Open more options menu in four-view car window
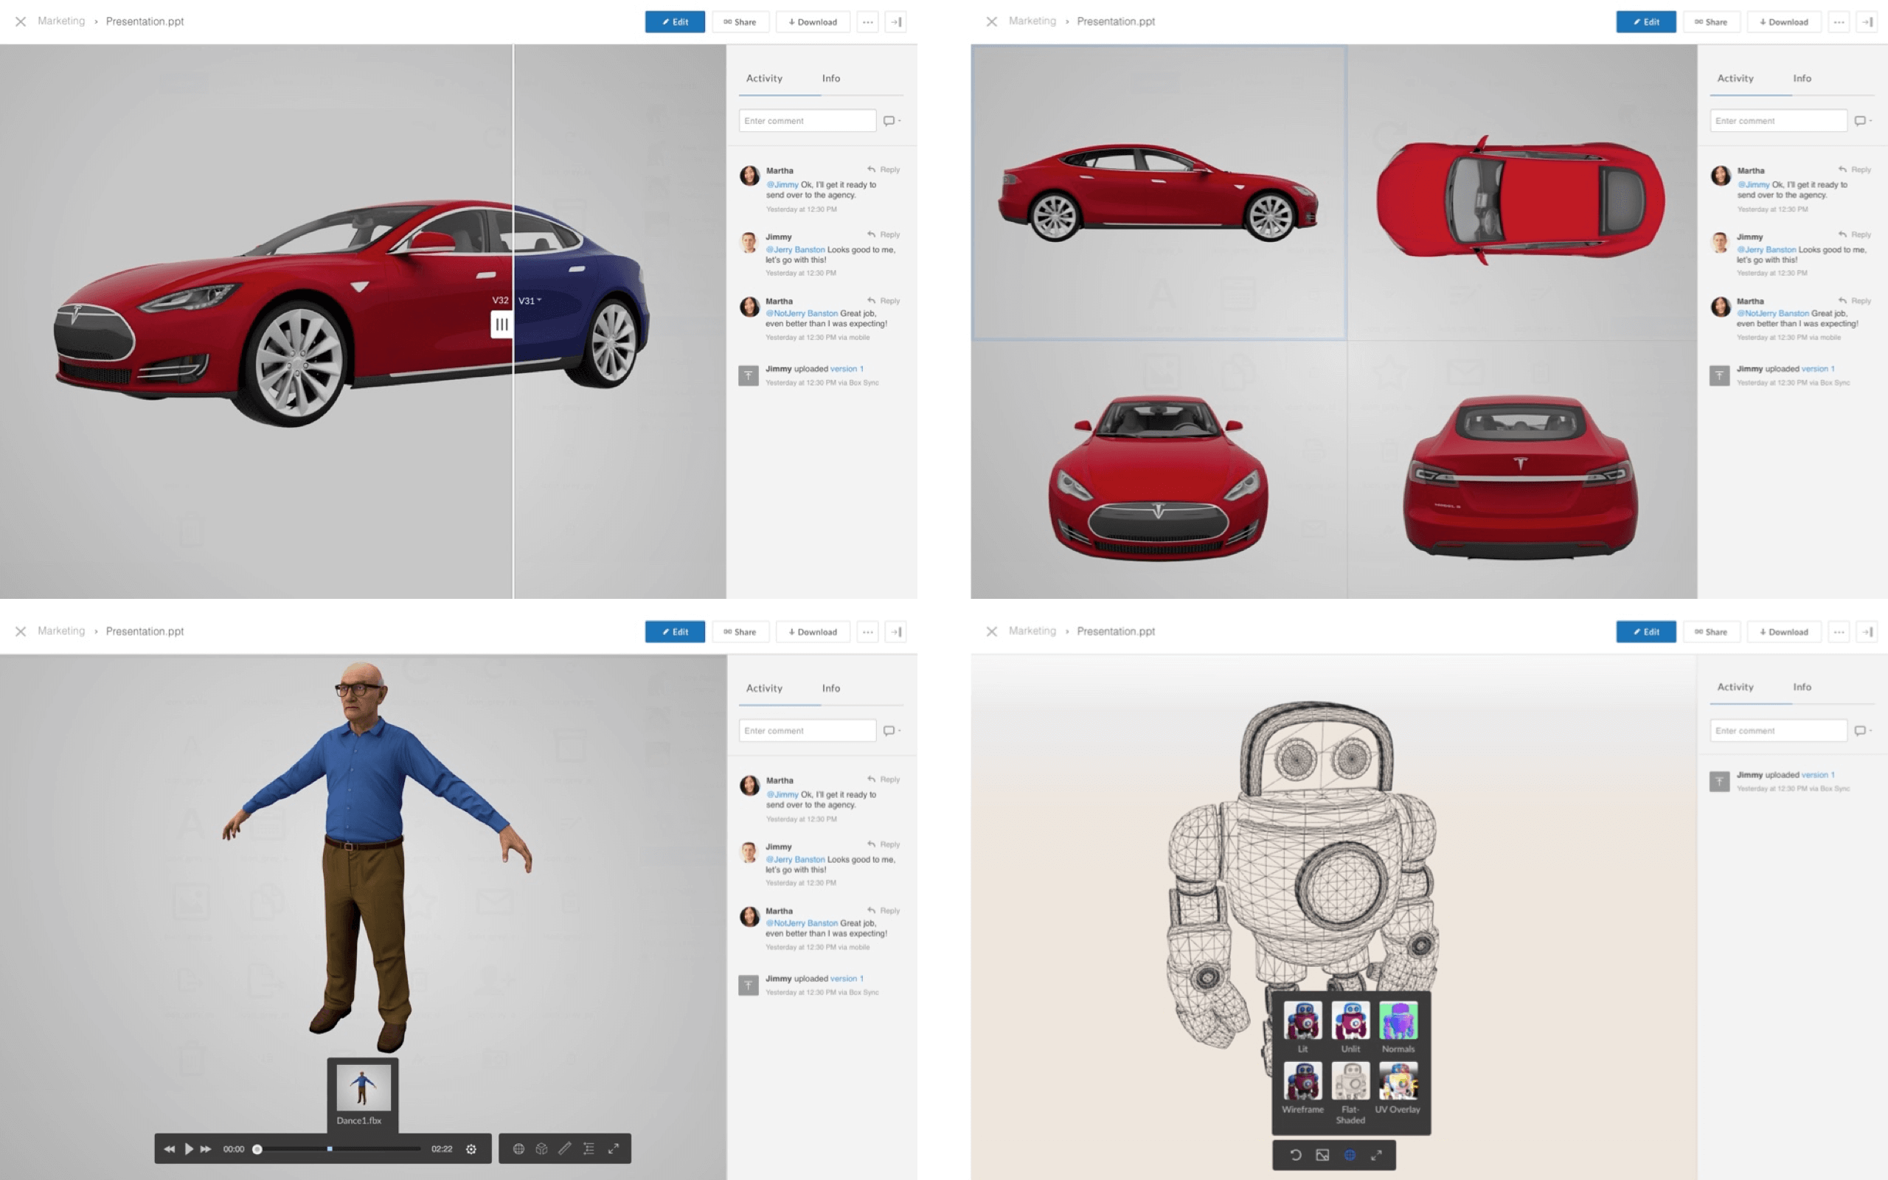 (1839, 22)
